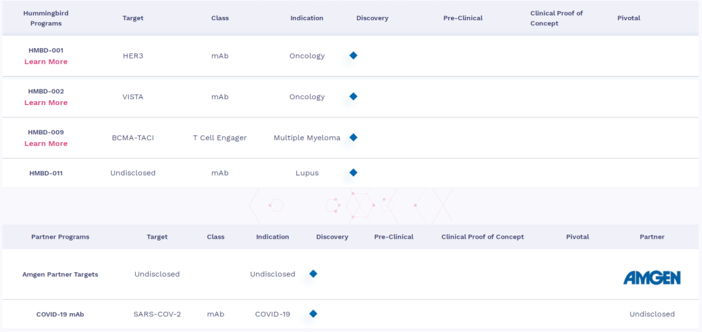Click the HMBD-001 discovery diamond marker
The width and height of the screenshot is (702, 332).
point(353,55)
